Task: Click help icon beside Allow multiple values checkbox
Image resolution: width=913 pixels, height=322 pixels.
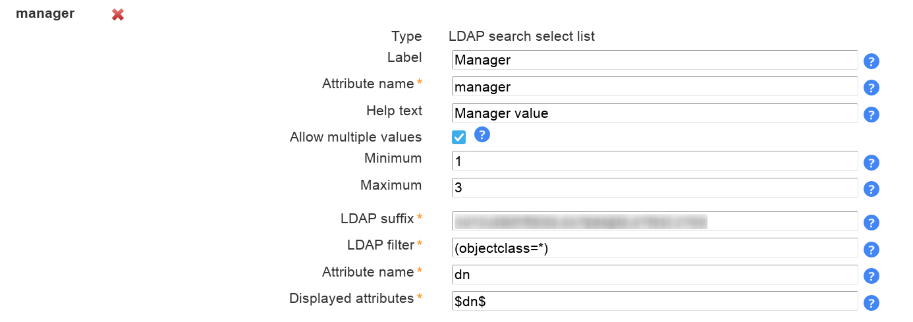Action: click(482, 135)
